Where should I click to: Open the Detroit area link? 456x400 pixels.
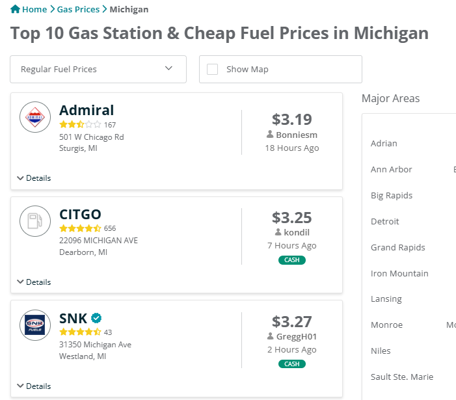point(385,222)
